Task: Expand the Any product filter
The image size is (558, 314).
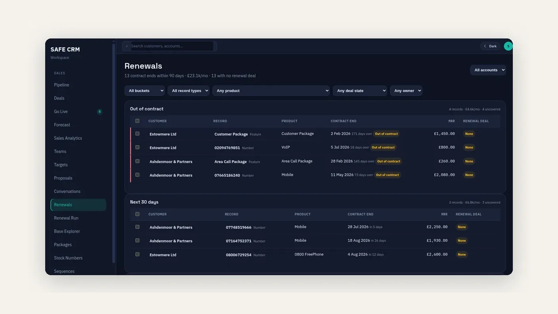Action: tap(271, 91)
